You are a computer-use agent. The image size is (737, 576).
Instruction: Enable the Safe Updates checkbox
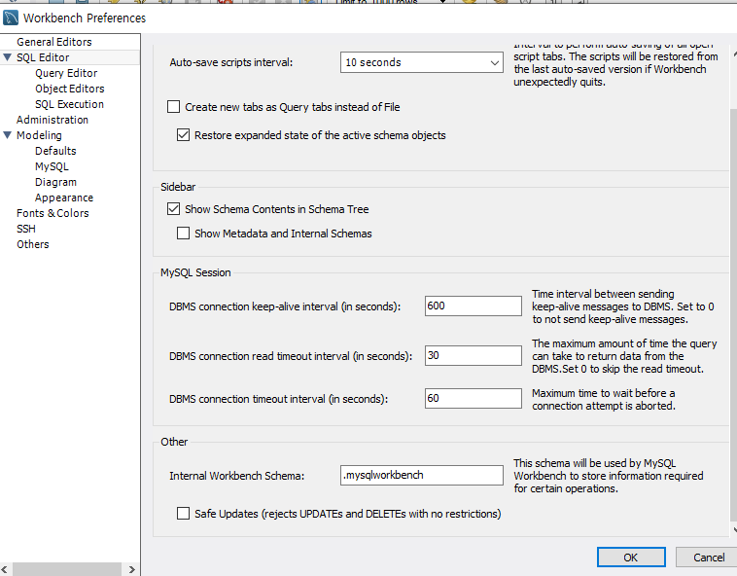click(x=183, y=513)
